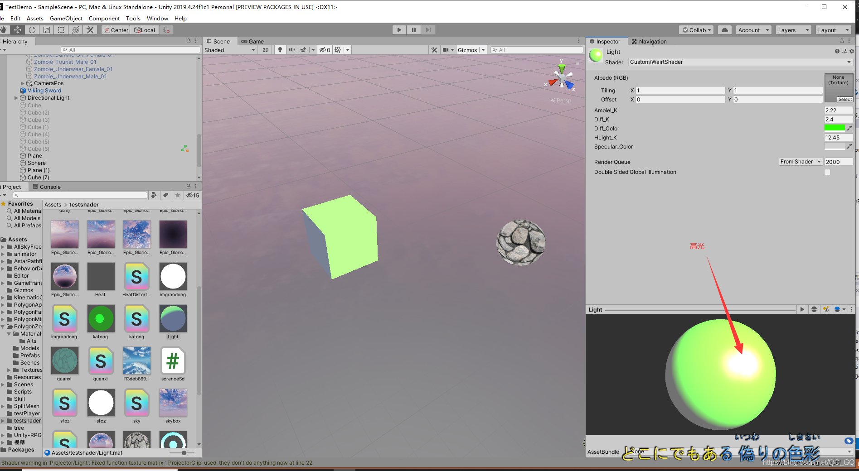Switch to the Navigation tab
The height and width of the screenshot is (471, 859).
pos(649,41)
